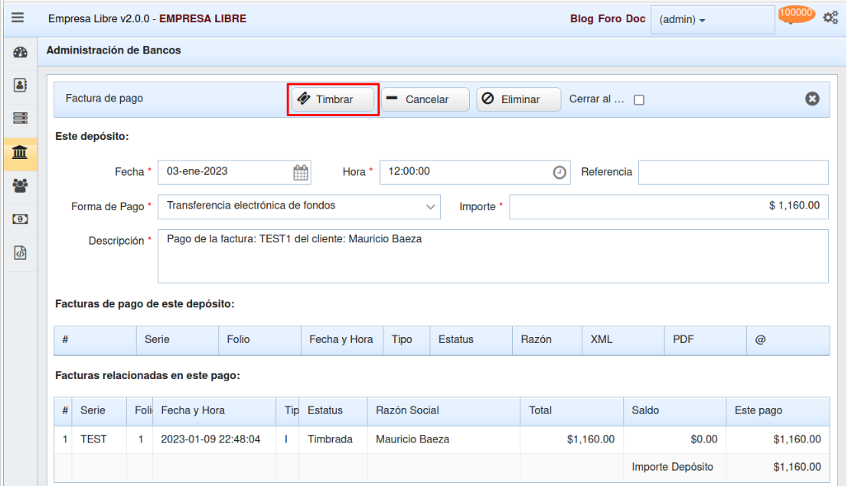Select the bank building icon in the sidebar

(x=21, y=152)
